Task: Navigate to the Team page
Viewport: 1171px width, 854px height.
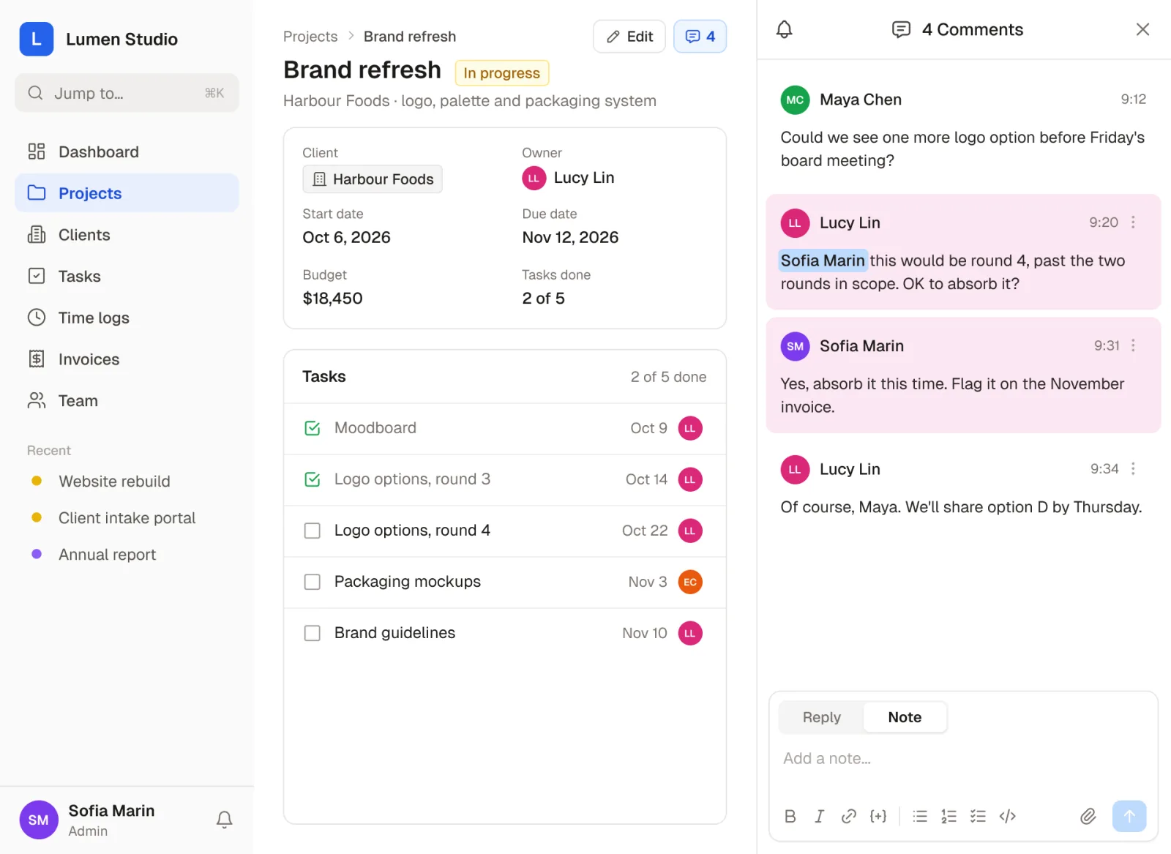Action: coord(127,401)
